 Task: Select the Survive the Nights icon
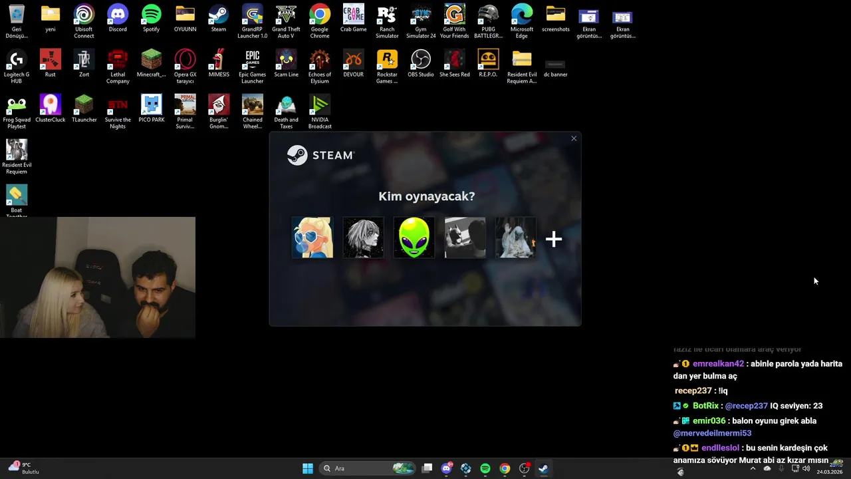pyautogui.click(x=118, y=112)
